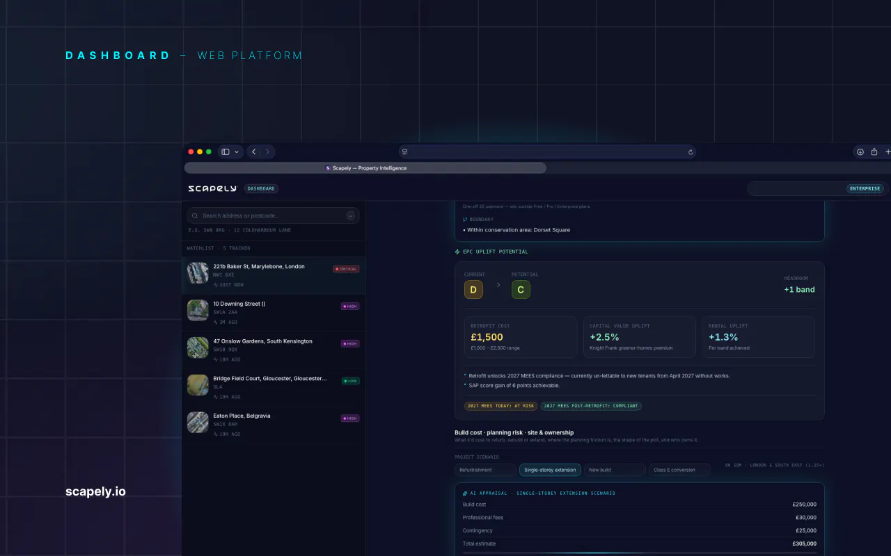
Task: Click the WATCHLIST · 5 TRACKED header
Action: coord(219,248)
